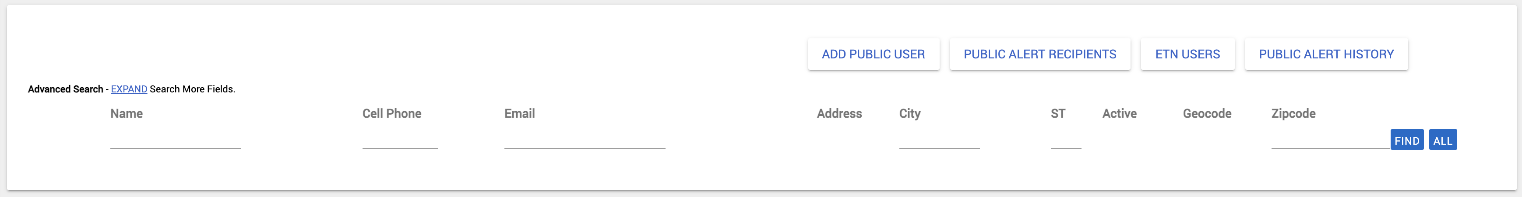Viewport: 1522px width, 197px height.
Task: Focus the ST state input field
Action: coord(1066,140)
